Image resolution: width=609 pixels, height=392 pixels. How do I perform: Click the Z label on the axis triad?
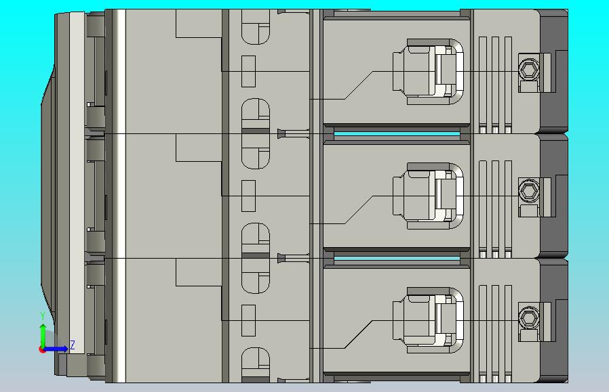[x=73, y=345]
